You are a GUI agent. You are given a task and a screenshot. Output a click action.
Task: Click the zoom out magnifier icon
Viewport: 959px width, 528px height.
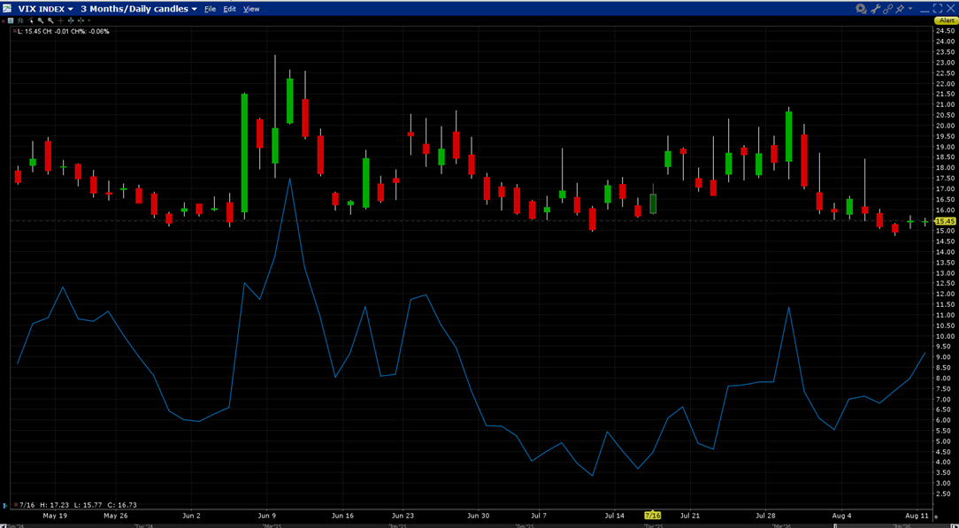(50, 20)
